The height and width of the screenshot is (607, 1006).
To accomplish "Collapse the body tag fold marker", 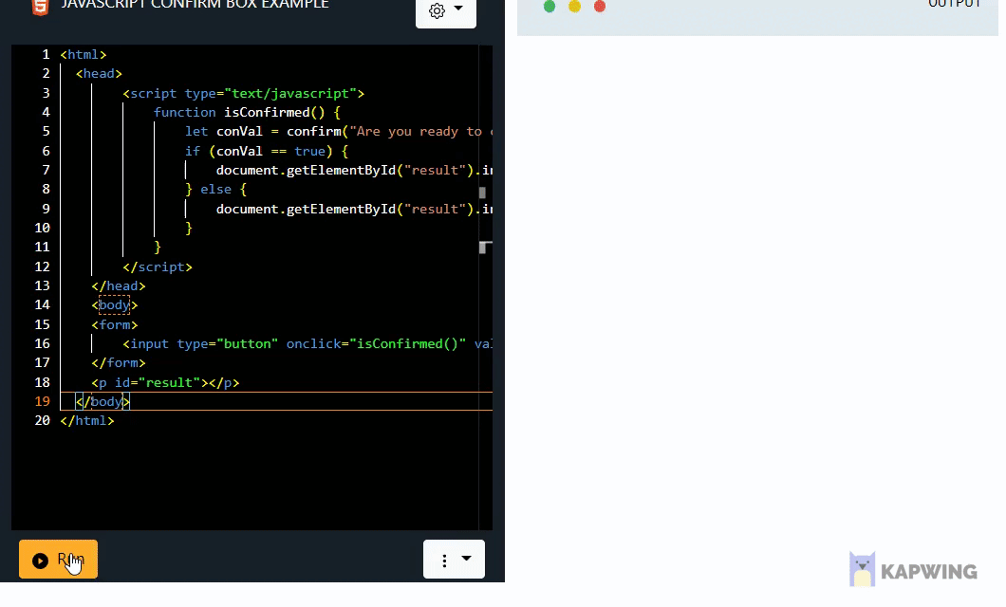I will 114,304.
